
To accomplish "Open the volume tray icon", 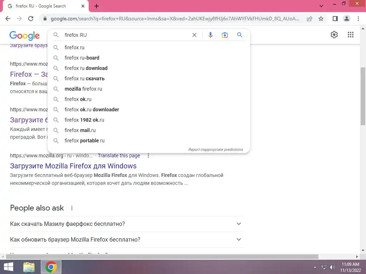I will (x=332, y=267).
